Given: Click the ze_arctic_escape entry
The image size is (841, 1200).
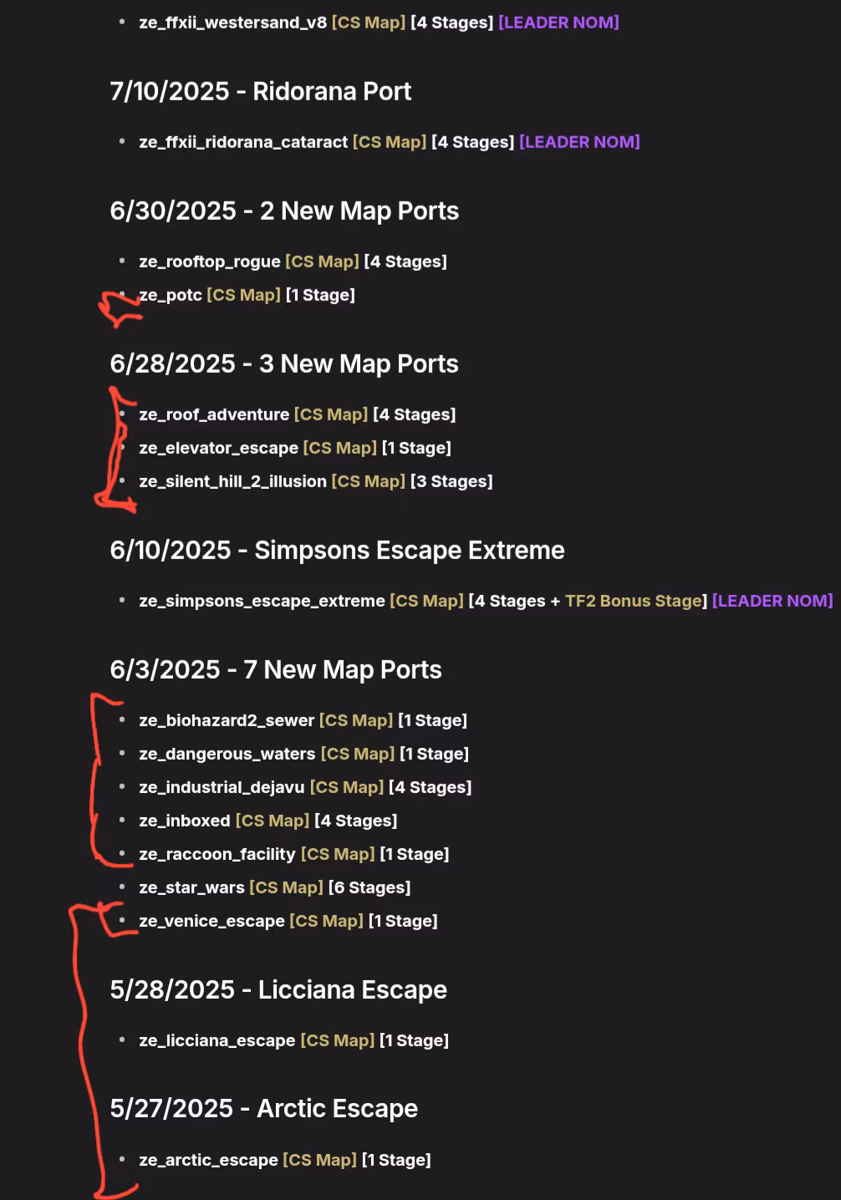Looking at the screenshot, I should pyautogui.click(x=208, y=1160).
